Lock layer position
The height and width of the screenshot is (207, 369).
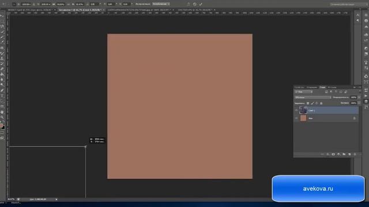coord(317,103)
